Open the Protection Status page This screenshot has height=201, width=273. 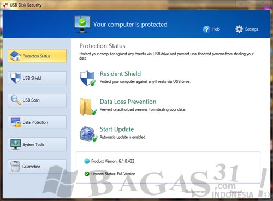coord(37,56)
